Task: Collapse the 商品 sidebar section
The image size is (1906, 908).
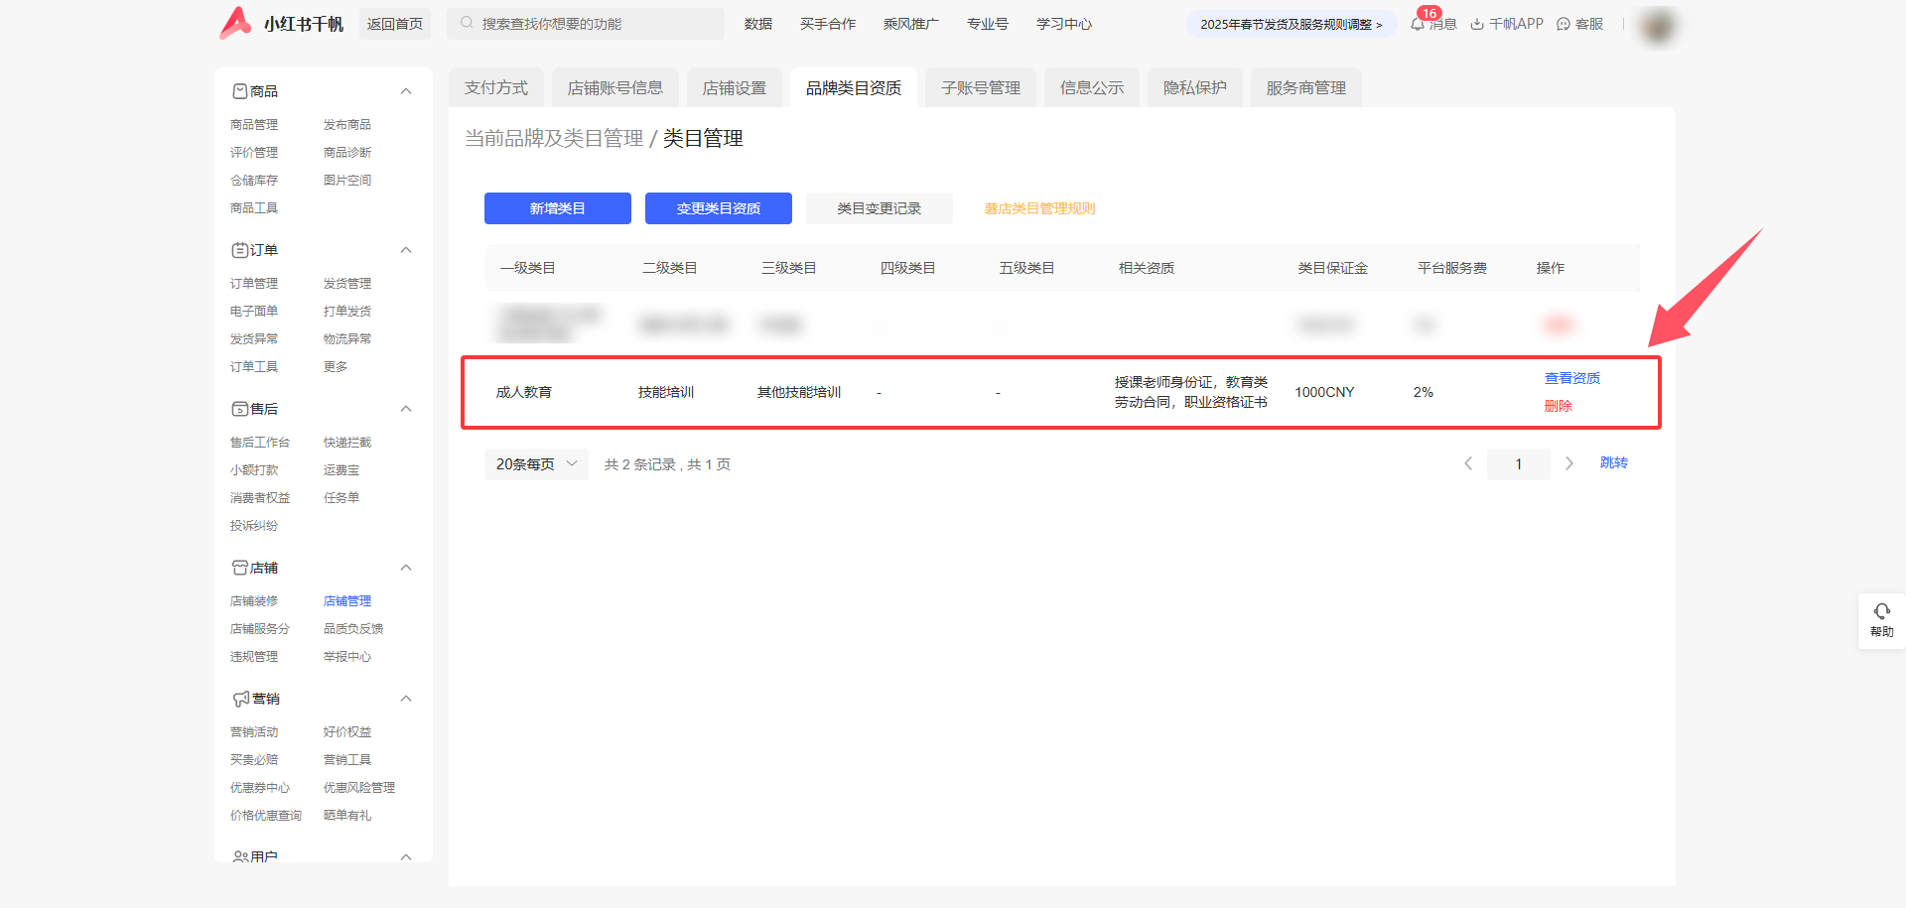Action: pos(406,91)
